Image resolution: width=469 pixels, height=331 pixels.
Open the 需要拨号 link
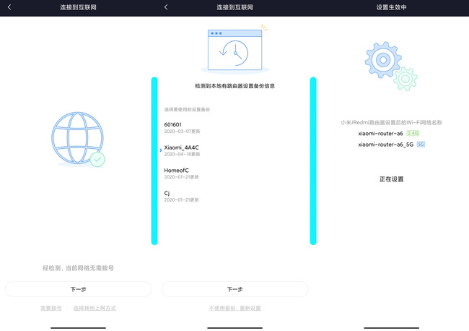(51, 309)
